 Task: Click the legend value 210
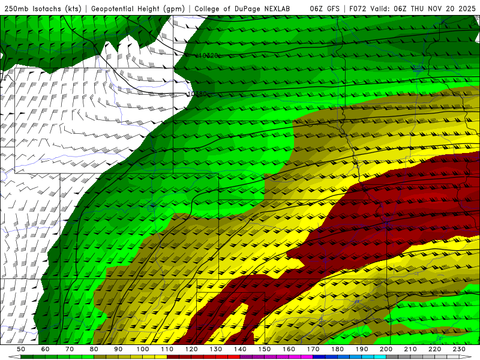[411, 349]
